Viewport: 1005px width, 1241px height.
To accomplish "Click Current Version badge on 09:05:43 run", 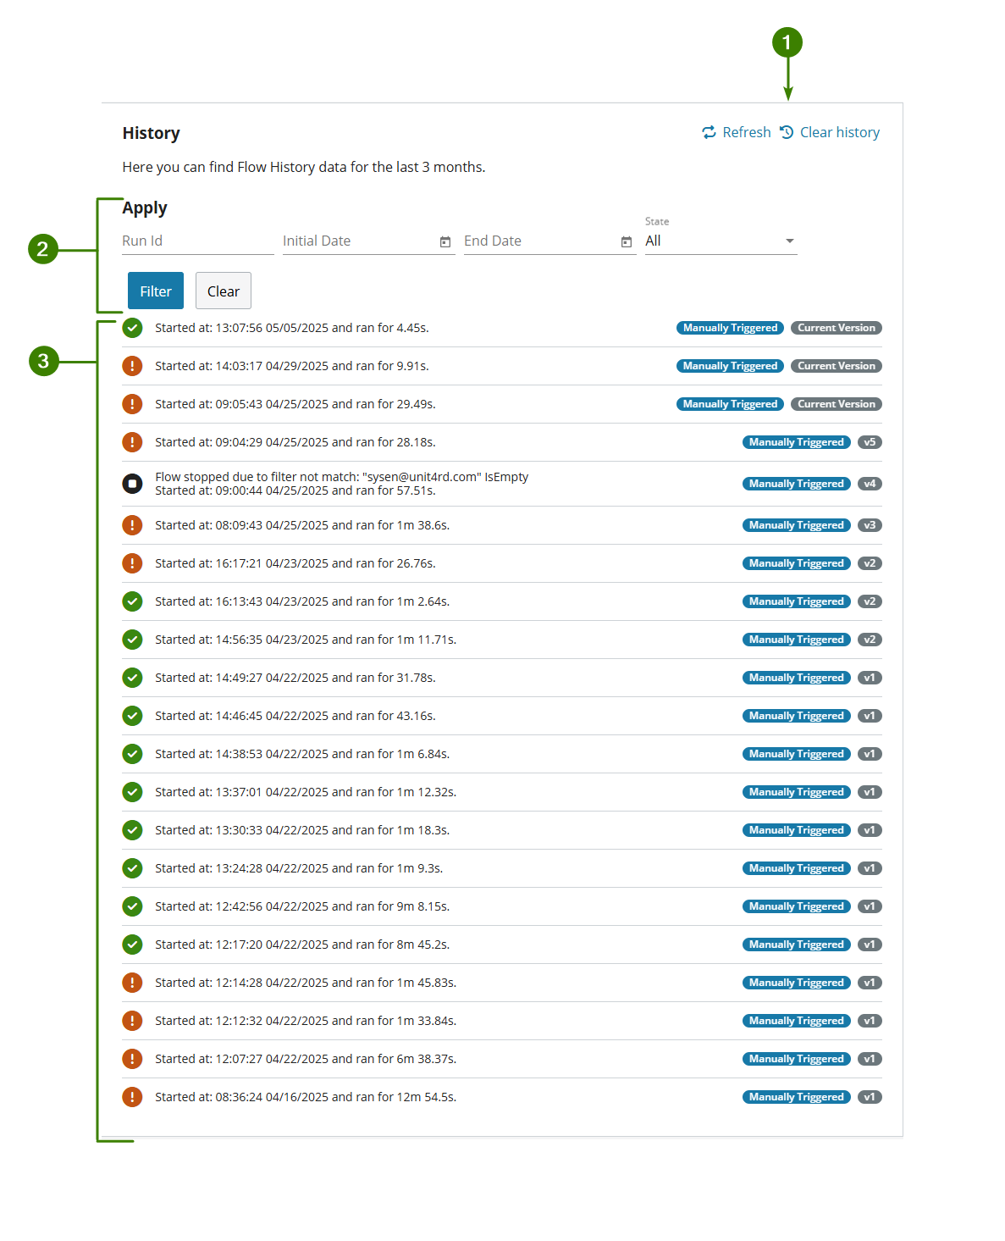I will point(836,404).
